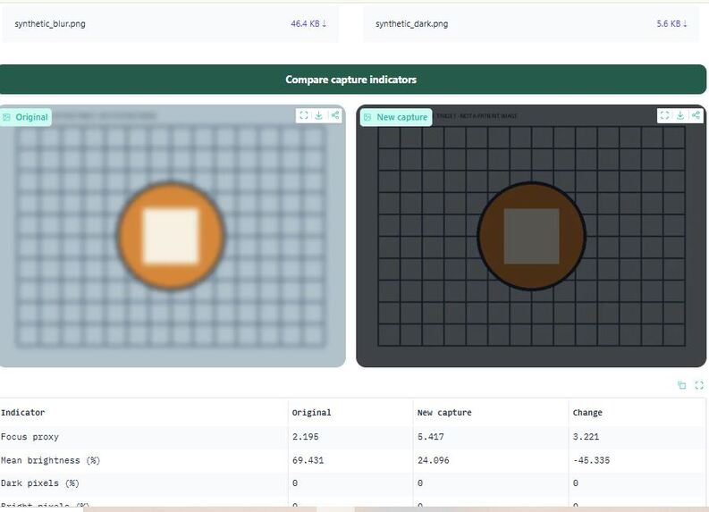Image resolution: width=709 pixels, height=512 pixels.
Task: Select the Original brightness value 69.431
Action: point(308,460)
